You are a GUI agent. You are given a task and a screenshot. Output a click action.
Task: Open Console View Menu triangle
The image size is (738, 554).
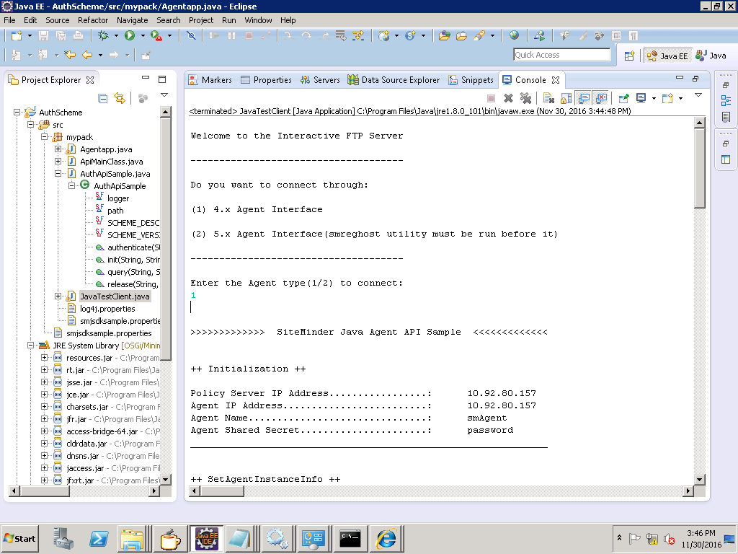pos(698,95)
